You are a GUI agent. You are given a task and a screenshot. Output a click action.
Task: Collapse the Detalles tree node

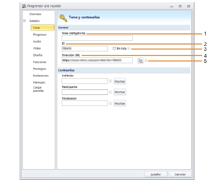[25, 21]
